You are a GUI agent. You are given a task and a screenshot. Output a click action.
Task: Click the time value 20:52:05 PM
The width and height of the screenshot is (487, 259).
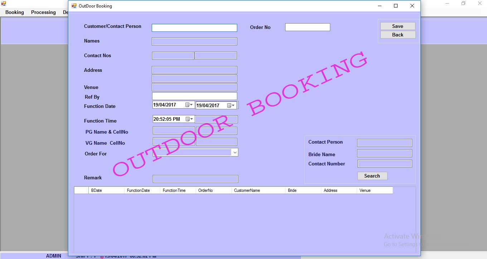coord(167,119)
